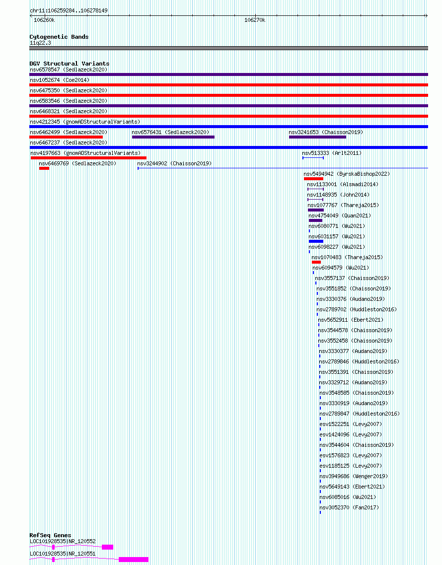Click the nsv1148935 (John2014) label

(339, 195)
